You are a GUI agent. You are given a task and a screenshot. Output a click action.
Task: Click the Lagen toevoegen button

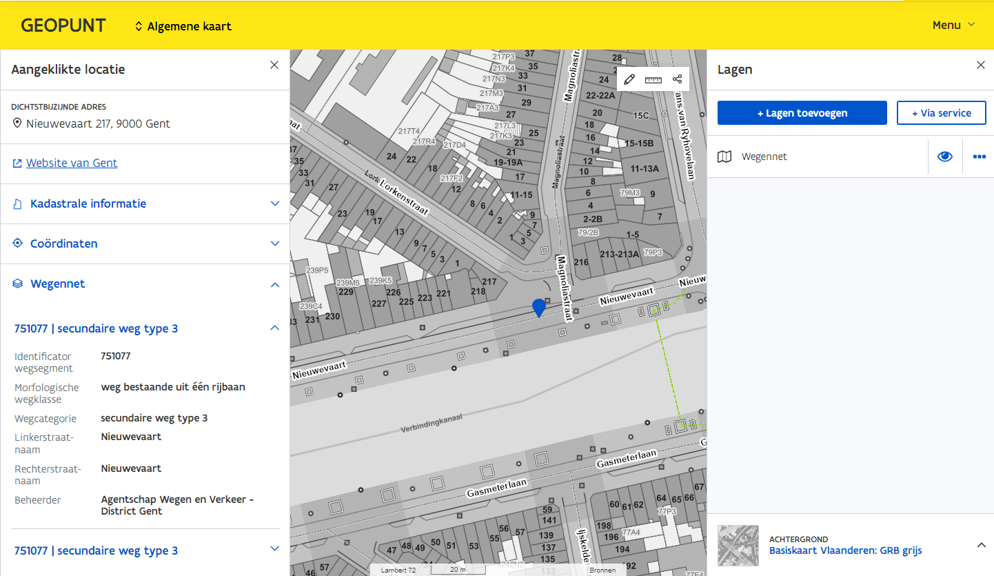click(x=802, y=113)
